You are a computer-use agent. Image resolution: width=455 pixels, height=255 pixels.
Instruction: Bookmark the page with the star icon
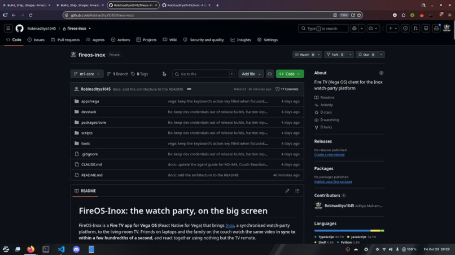click(359, 15)
